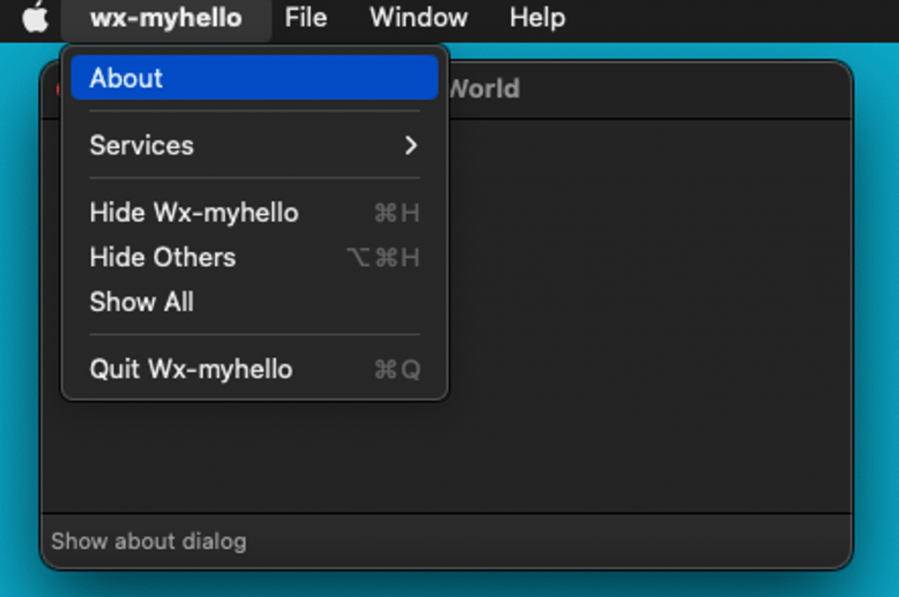This screenshot has height=597, width=899.
Task: Open the Help menu
Action: tap(537, 18)
